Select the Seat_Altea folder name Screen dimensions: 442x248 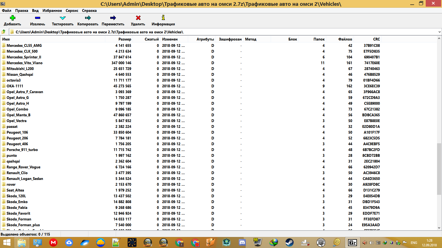[15, 190]
